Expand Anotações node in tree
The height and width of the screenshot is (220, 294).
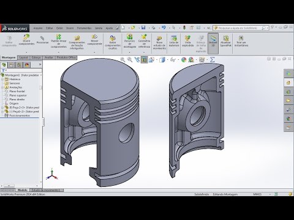point(2,87)
